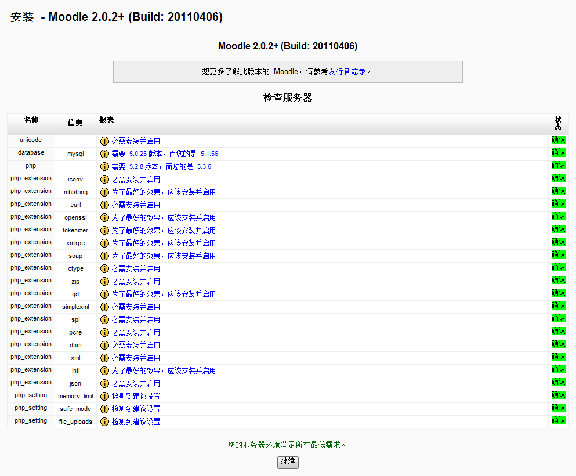
Task: Click the info icon in the iconv row
Action: (104, 179)
